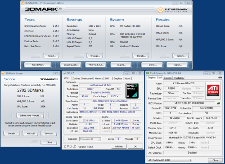Viewport: 225px width, 164px height.
Task: Click the CPU-Z Version 1.52.2 text
Action: click(85, 147)
